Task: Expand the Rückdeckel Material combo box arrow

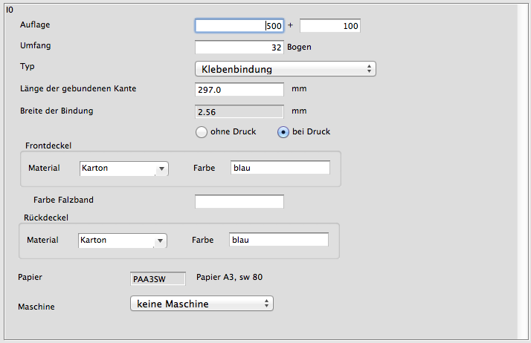Action: click(x=160, y=241)
